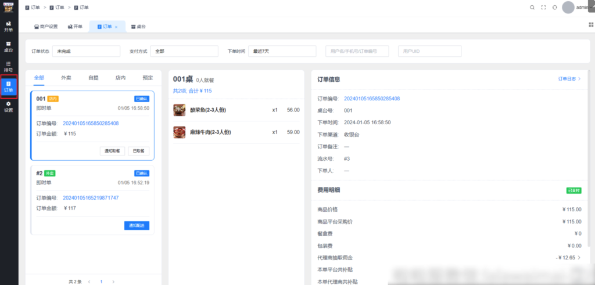595x285 pixels.
Task: Select 订单 in the left sidebar
Action: tap(8, 86)
